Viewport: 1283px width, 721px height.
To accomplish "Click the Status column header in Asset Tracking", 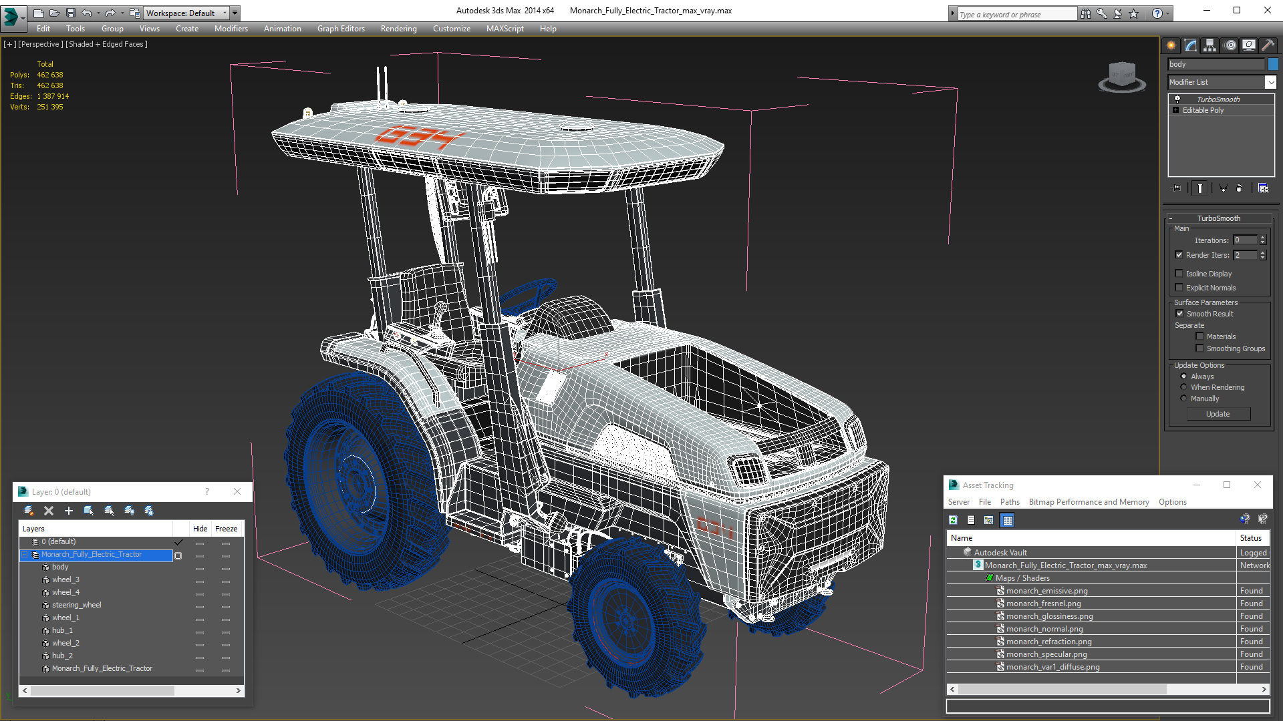I will point(1252,538).
